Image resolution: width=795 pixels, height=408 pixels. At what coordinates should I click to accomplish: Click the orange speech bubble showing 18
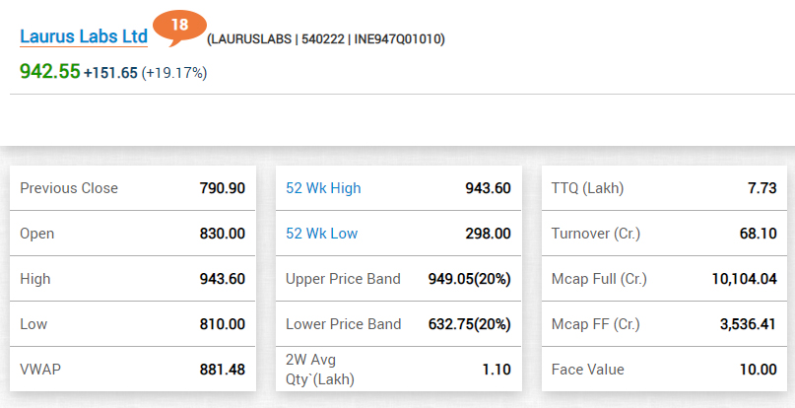180,26
